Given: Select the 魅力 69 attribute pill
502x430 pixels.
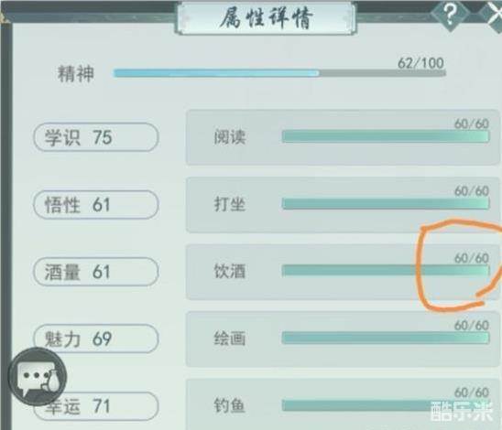Looking at the screenshot, I should (95, 339).
